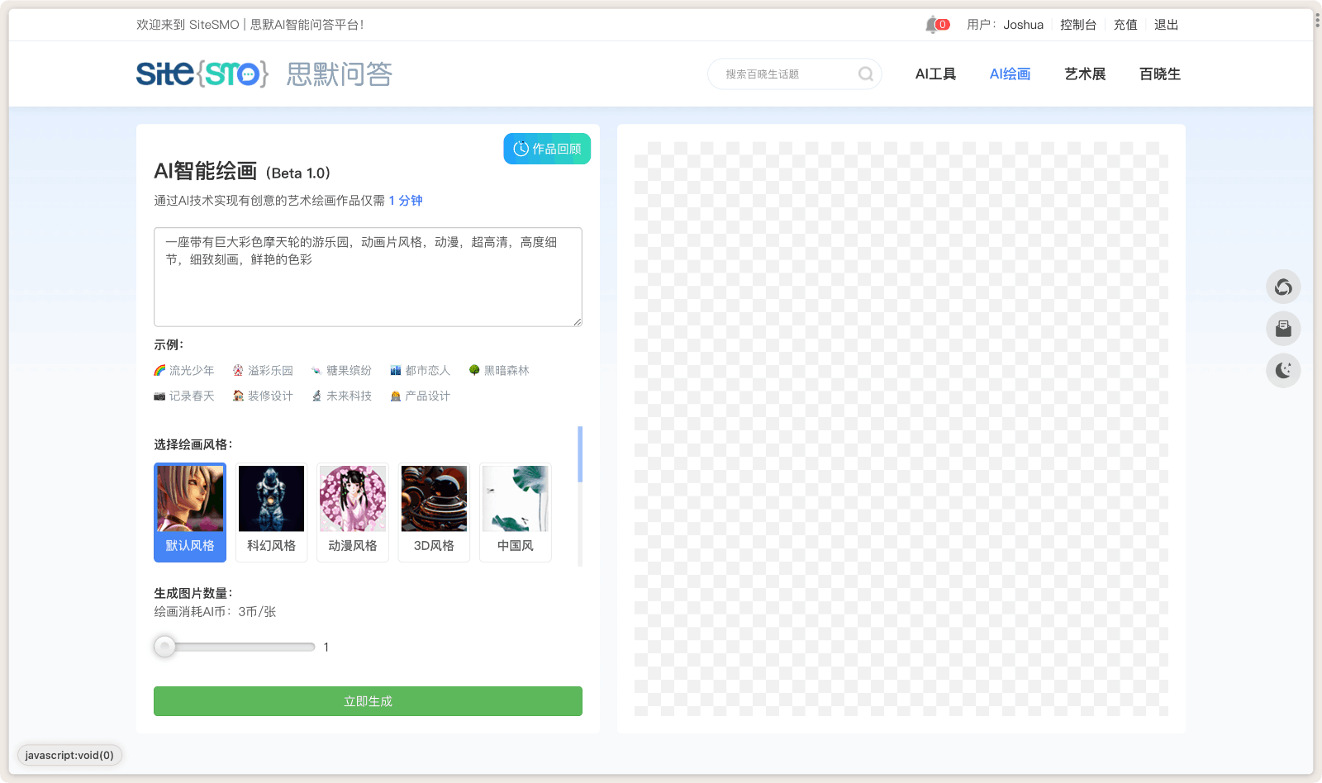Select the 3D风格 painting style
This screenshot has width=1322, height=783.
pyautogui.click(x=434, y=512)
